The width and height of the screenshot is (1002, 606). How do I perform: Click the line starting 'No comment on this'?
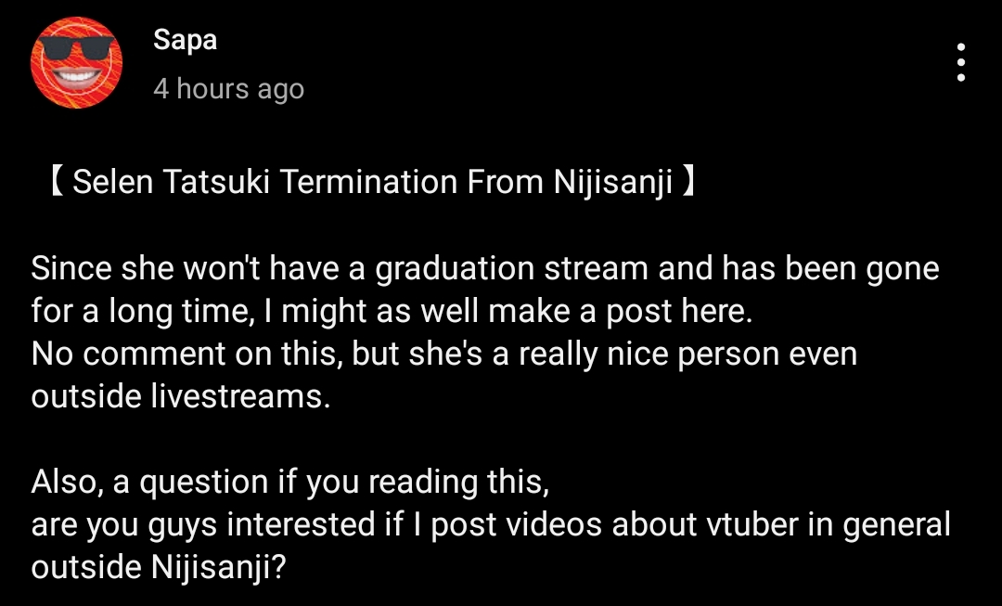coord(444,354)
